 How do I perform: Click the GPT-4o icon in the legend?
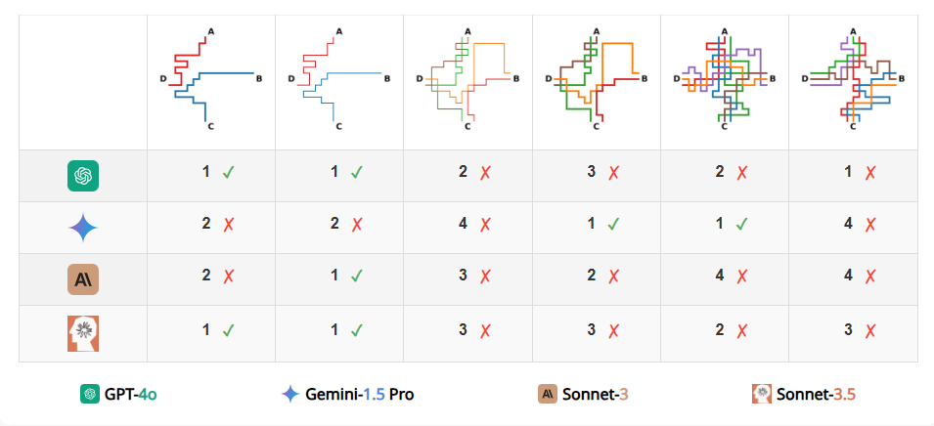(x=90, y=394)
